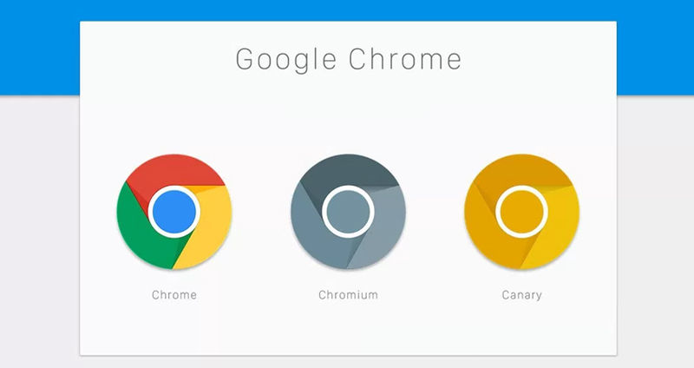
Task: Click the word "Chrome" in the large heading
Action: tap(405, 59)
